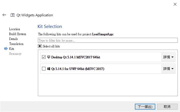Click the blue arrow beside Kits step
Screen dimensions: 180x112
[x=6, y=48]
